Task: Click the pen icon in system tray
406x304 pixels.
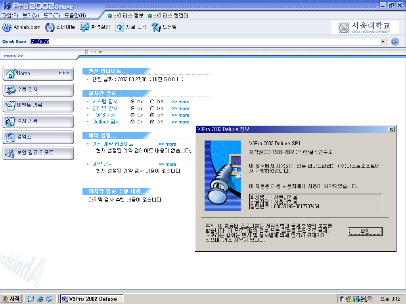Action: click(x=341, y=299)
